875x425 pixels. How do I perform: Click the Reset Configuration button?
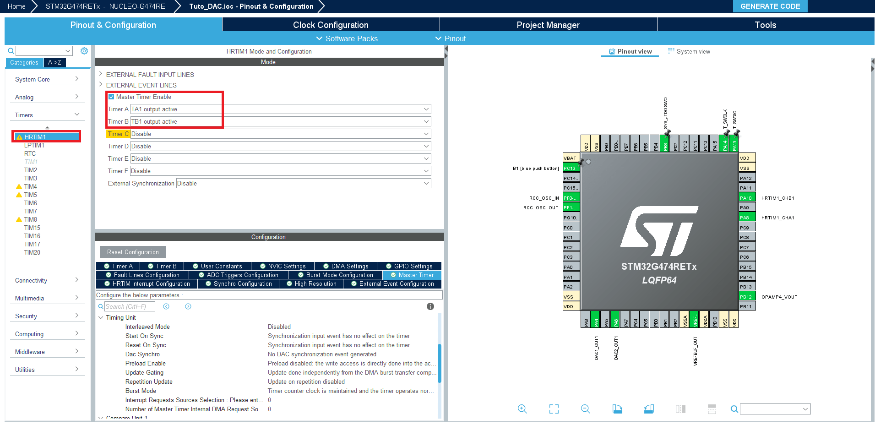(x=133, y=252)
